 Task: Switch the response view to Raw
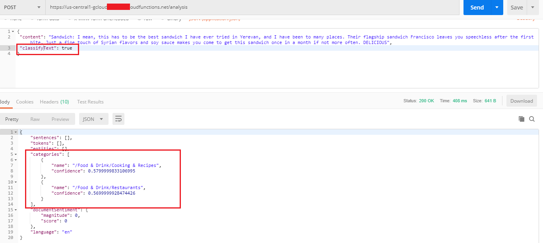35,119
